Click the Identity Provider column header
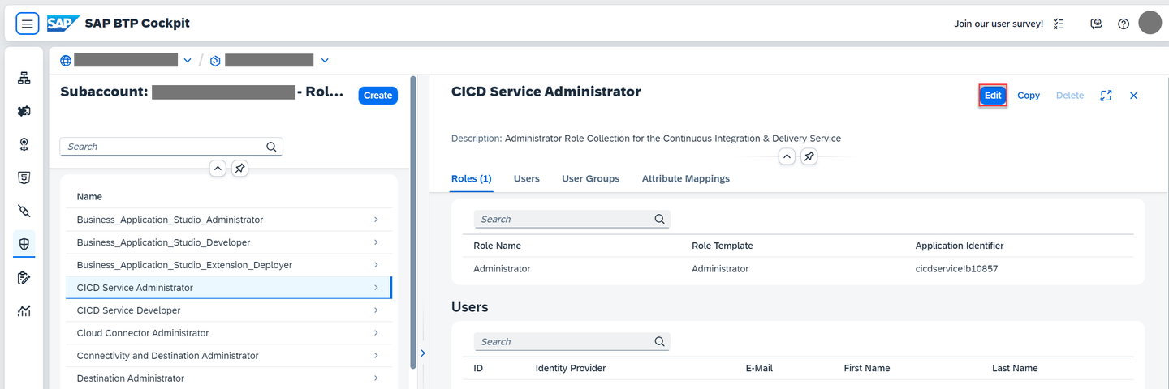This screenshot has width=1169, height=389. pos(571,368)
